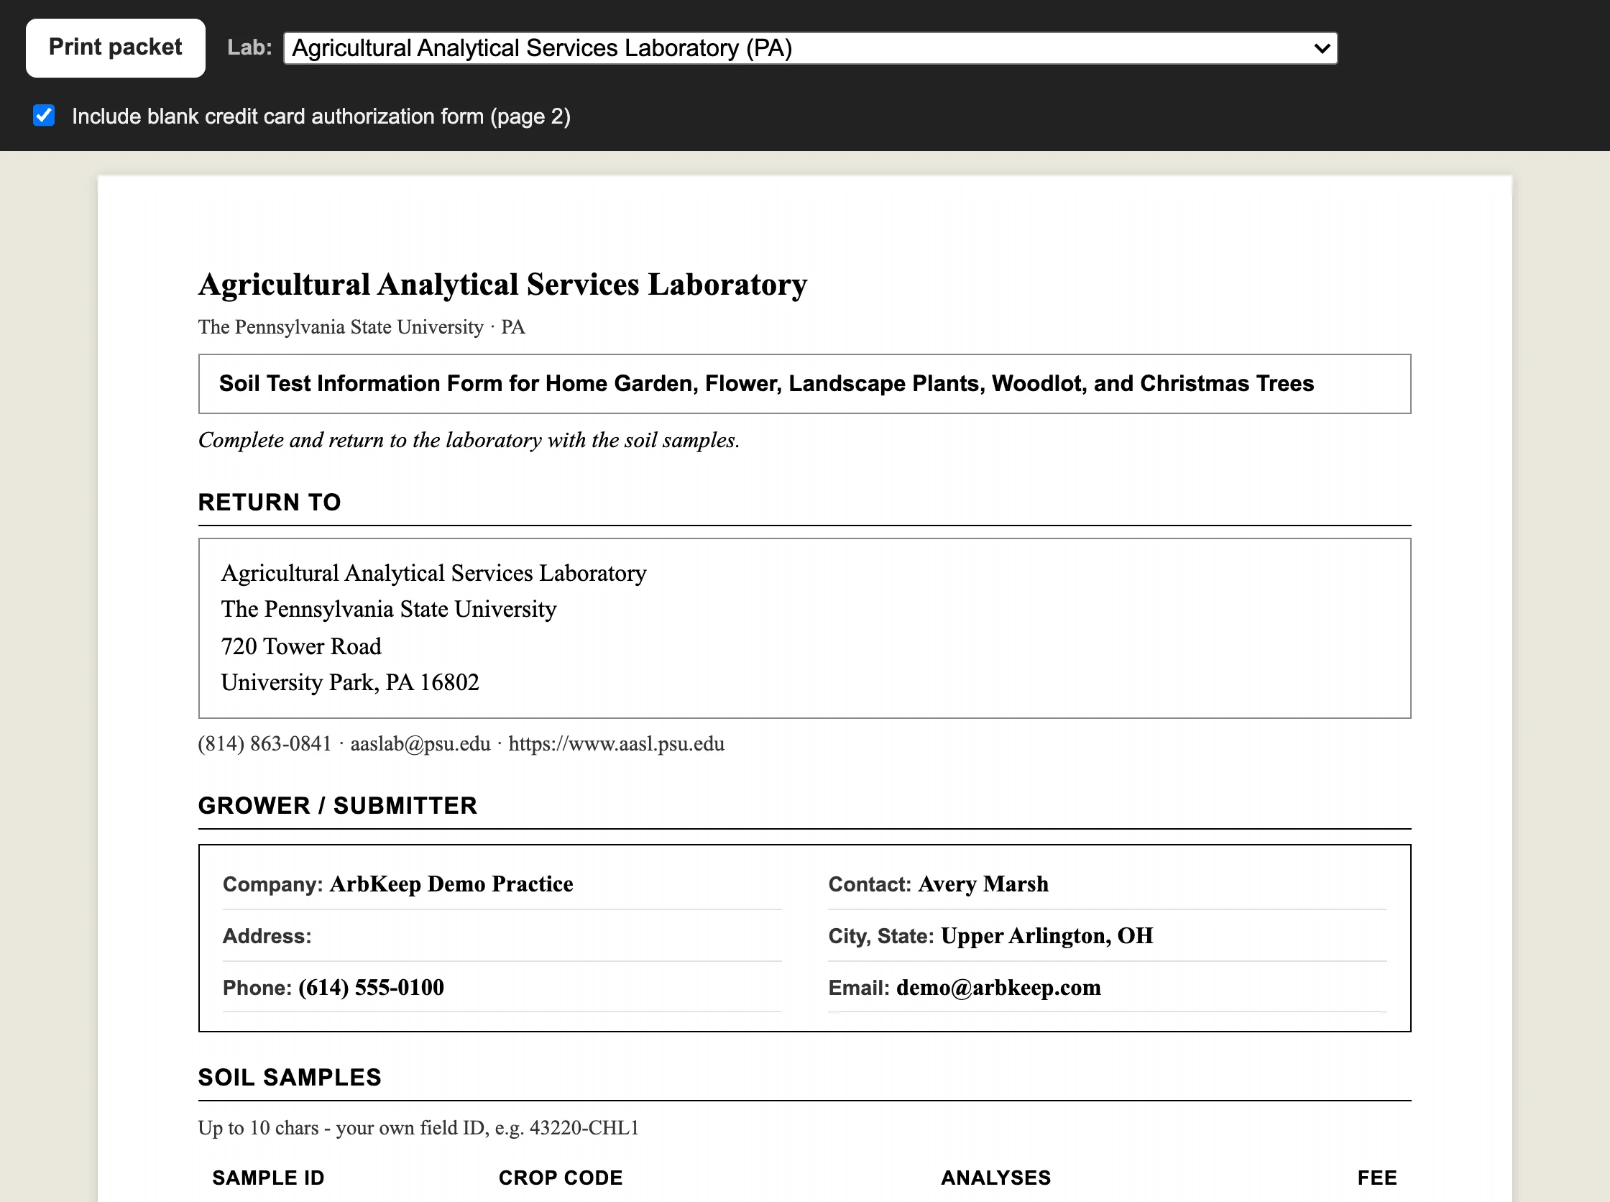Click the credit card authorization form label
1610x1202 pixels.
pos(321,116)
